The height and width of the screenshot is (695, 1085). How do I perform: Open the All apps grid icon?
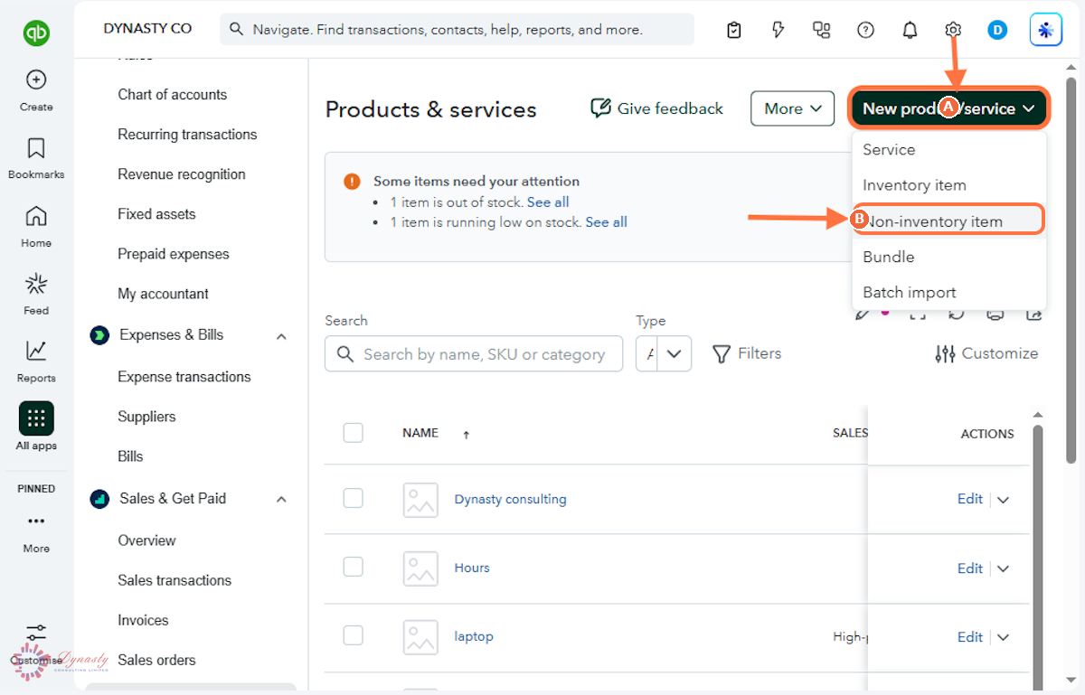point(36,418)
